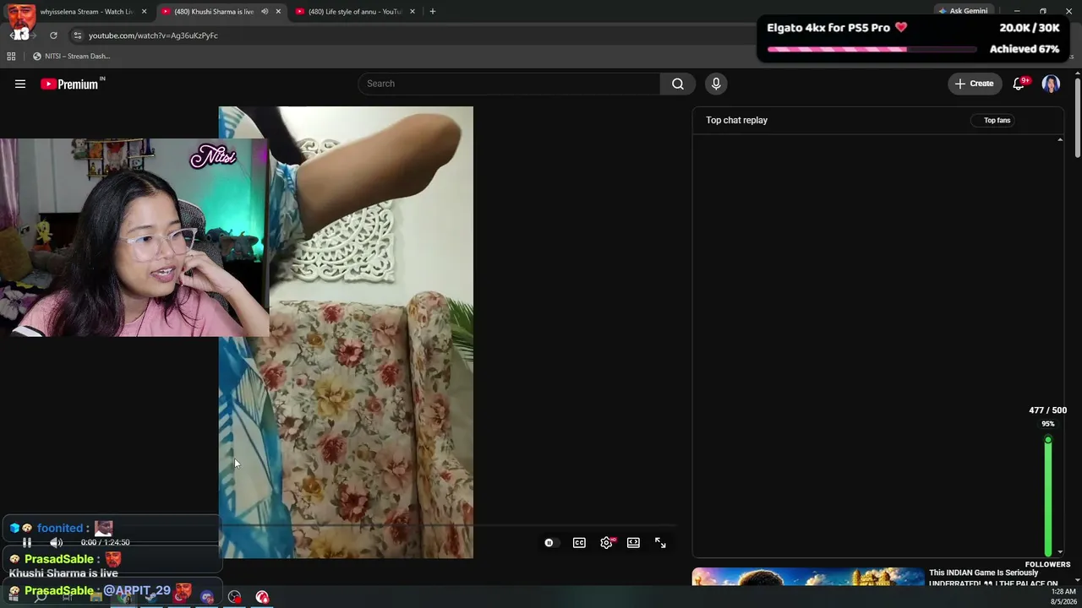Viewport: 1082px width, 608px height.
Task: Open the Chrome apps grid in bookmarks bar
Action: pyautogui.click(x=11, y=57)
